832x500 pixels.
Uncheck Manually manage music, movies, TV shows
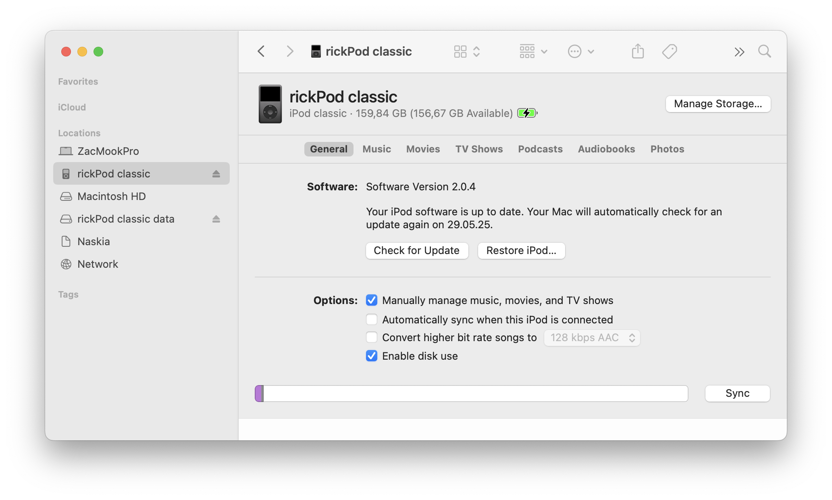click(372, 300)
